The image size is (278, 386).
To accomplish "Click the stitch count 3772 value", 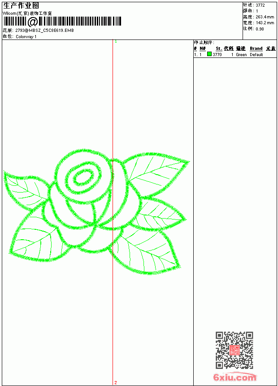I will pos(260,5).
